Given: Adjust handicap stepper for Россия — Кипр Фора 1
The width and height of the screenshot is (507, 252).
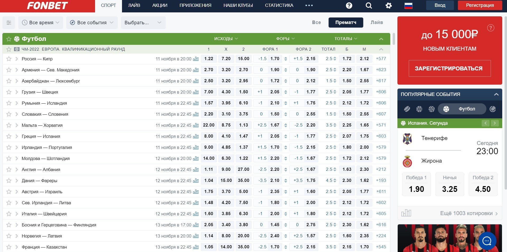Looking at the screenshot, I should tap(286, 59).
